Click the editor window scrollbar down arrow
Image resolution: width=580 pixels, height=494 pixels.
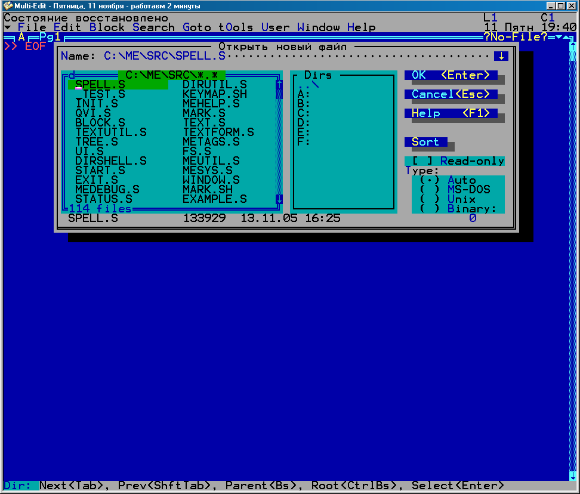pyautogui.click(x=573, y=476)
